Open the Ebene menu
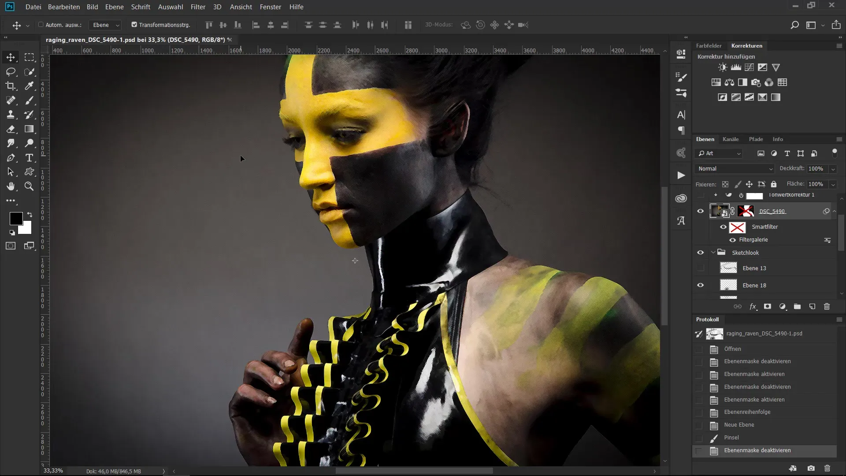This screenshot has height=476, width=846. (x=114, y=7)
